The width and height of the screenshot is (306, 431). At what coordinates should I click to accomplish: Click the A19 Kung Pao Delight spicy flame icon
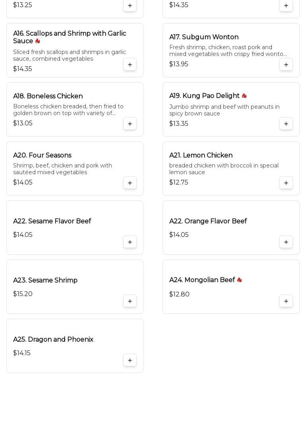pyautogui.click(x=244, y=96)
